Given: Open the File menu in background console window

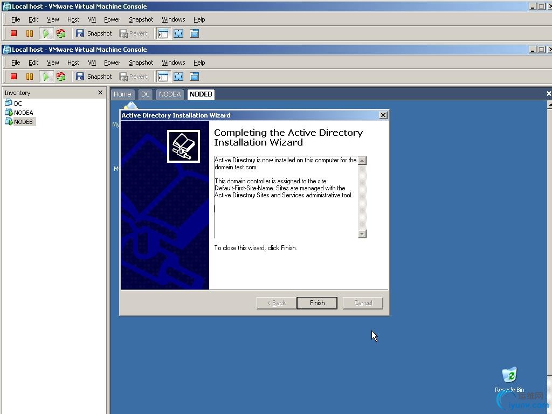Looking at the screenshot, I should [16, 20].
